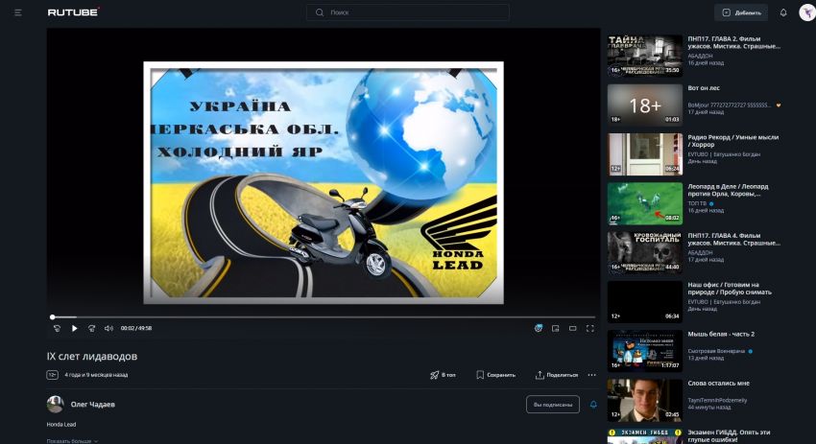Open more options three-dots menu

point(591,374)
